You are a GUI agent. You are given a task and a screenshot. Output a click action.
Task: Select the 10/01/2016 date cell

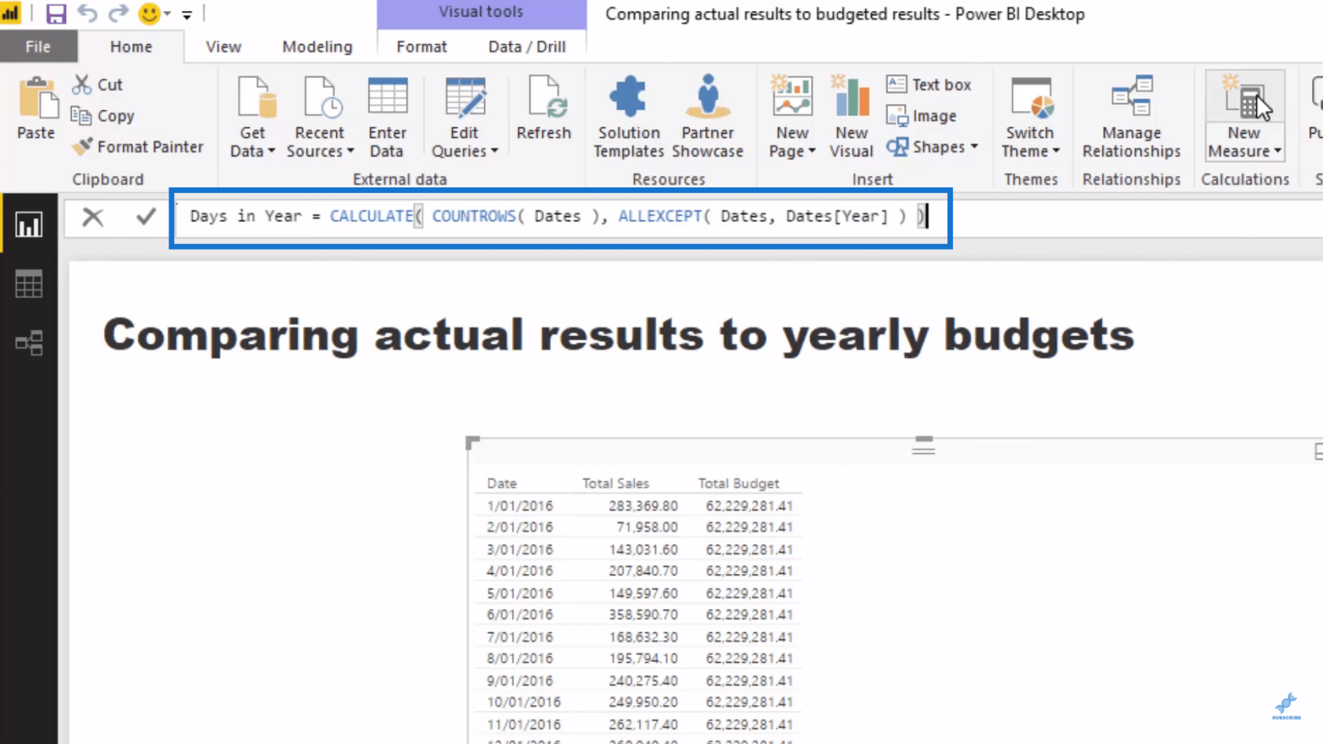click(524, 701)
